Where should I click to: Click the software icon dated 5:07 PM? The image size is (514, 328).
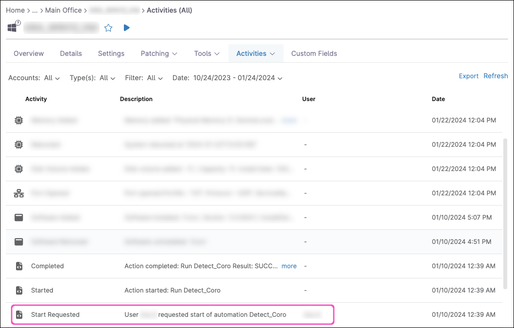[x=19, y=218]
